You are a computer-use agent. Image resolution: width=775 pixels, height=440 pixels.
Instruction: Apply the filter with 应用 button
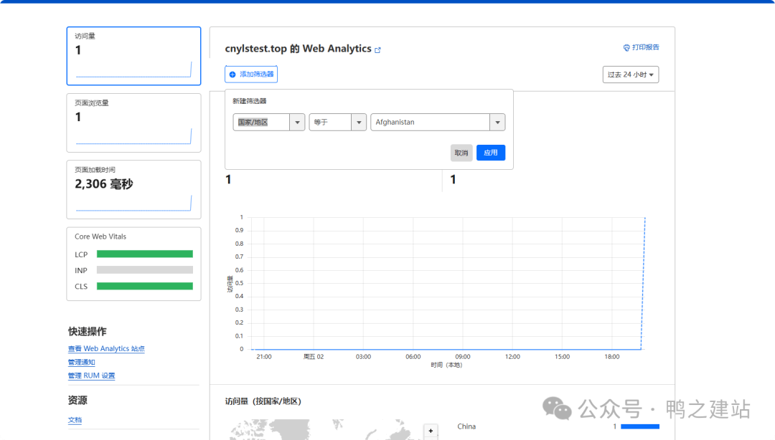491,153
